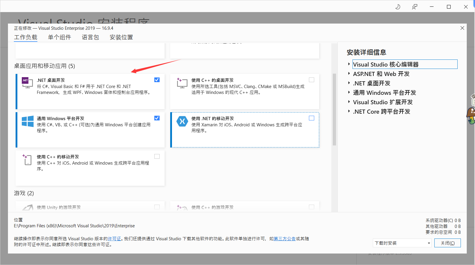Click the 关闭(C) button
This screenshot has width=475, height=265.
[x=448, y=243]
